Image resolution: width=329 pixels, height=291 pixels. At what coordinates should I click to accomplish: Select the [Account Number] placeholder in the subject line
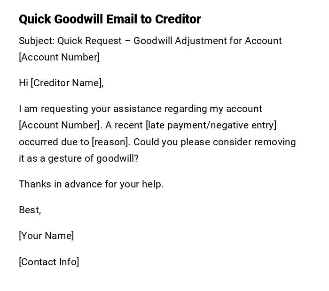pos(59,57)
